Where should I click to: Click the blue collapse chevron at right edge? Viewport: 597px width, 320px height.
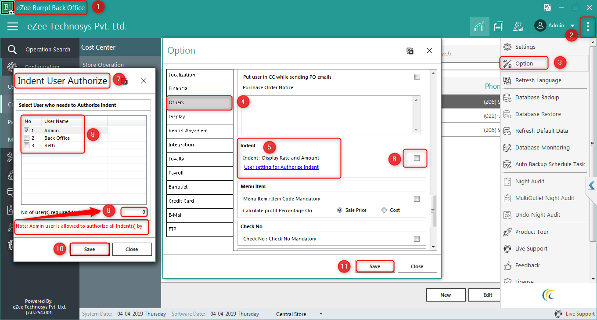point(592,185)
